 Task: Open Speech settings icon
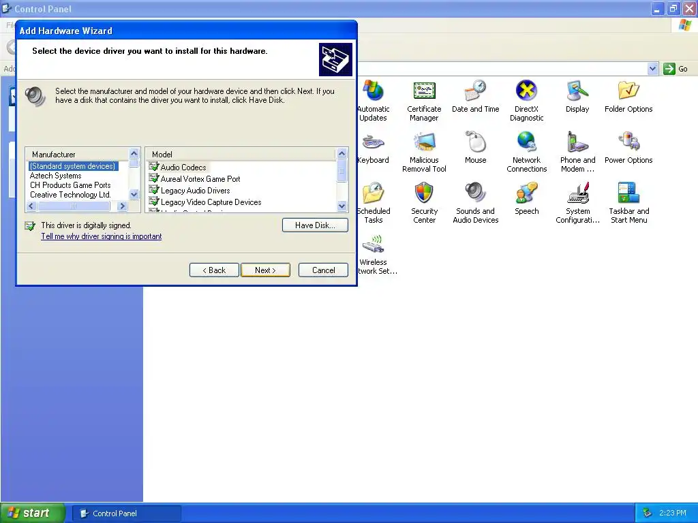point(527,194)
